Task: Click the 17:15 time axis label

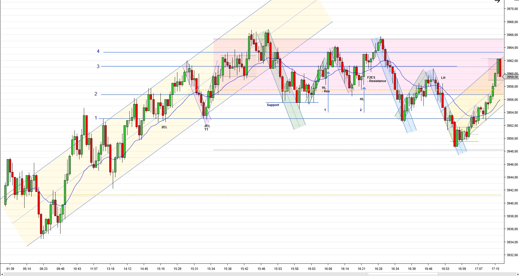Action: coord(495,269)
